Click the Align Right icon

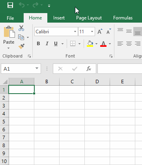tap(138, 44)
